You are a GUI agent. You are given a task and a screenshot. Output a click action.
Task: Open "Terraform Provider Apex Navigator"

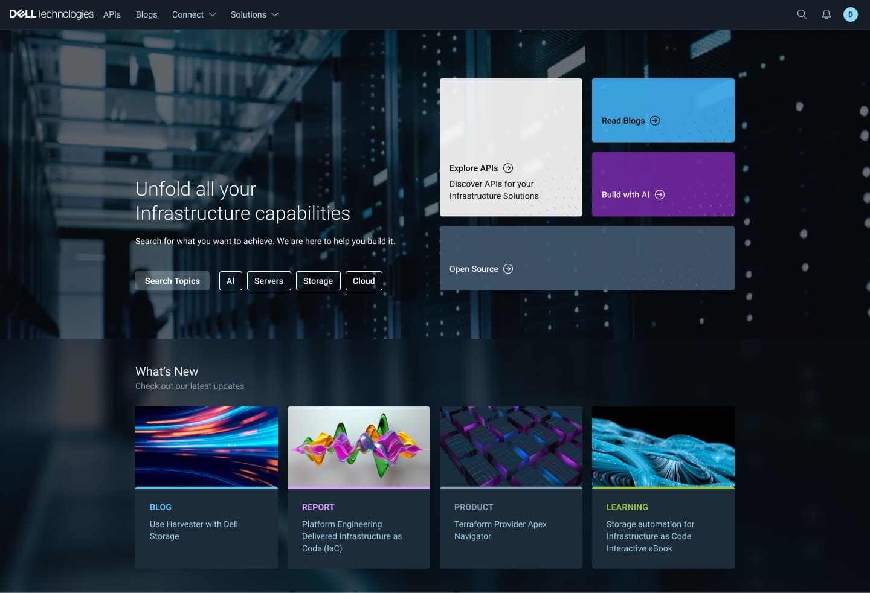pos(500,530)
